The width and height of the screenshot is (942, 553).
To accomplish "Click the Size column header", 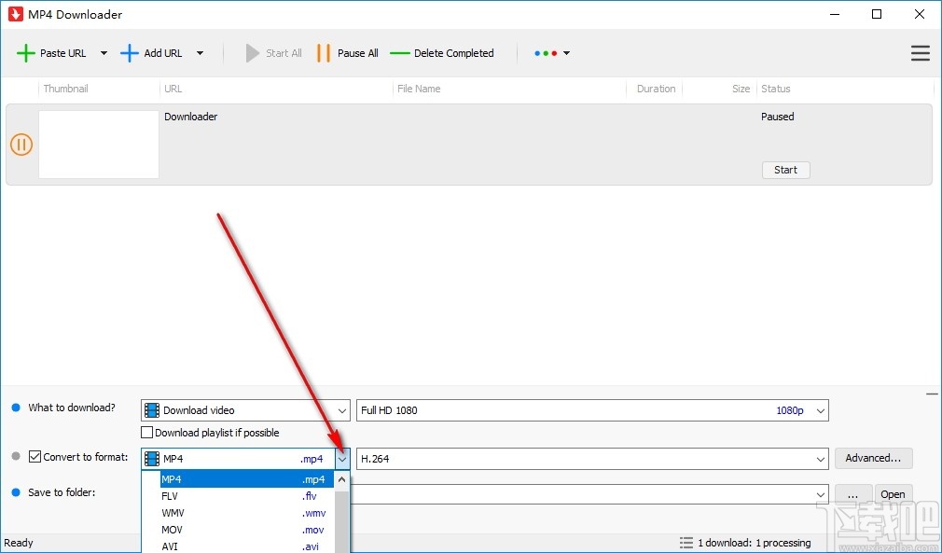I will click(741, 89).
